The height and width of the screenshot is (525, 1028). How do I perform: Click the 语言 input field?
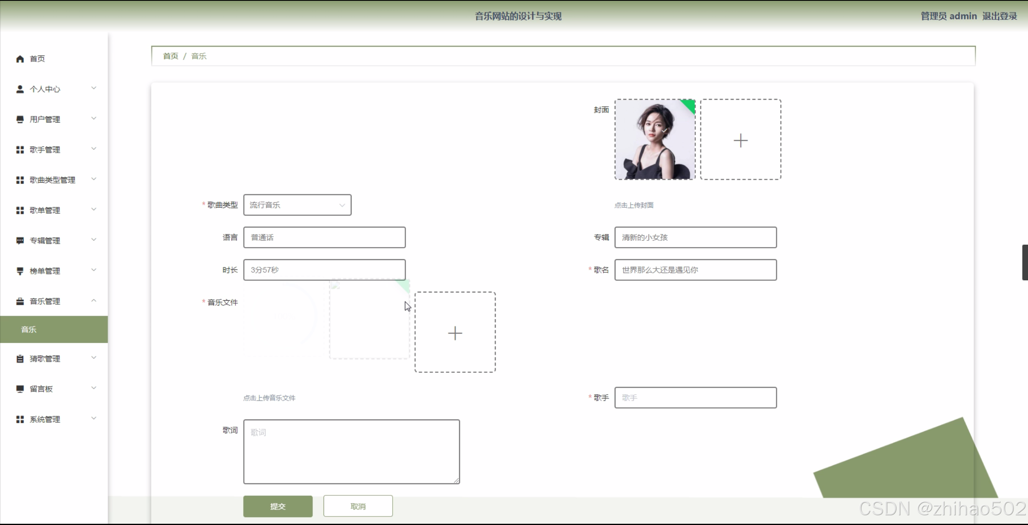click(x=324, y=237)
